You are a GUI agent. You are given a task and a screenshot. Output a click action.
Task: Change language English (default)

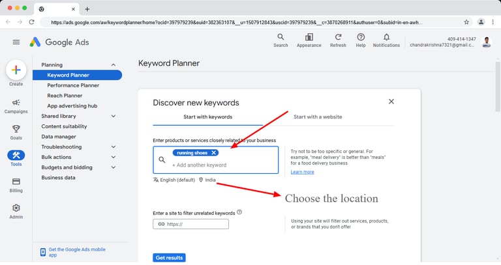(174, 180)
